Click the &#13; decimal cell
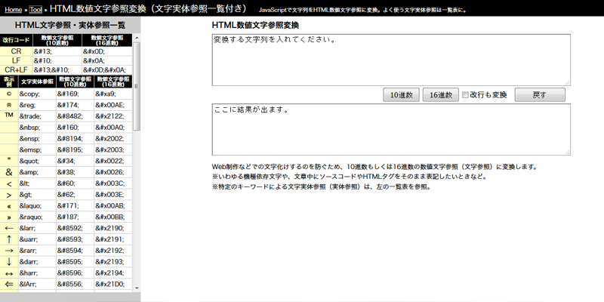The image size is (604, 302). tap(57, 51)
